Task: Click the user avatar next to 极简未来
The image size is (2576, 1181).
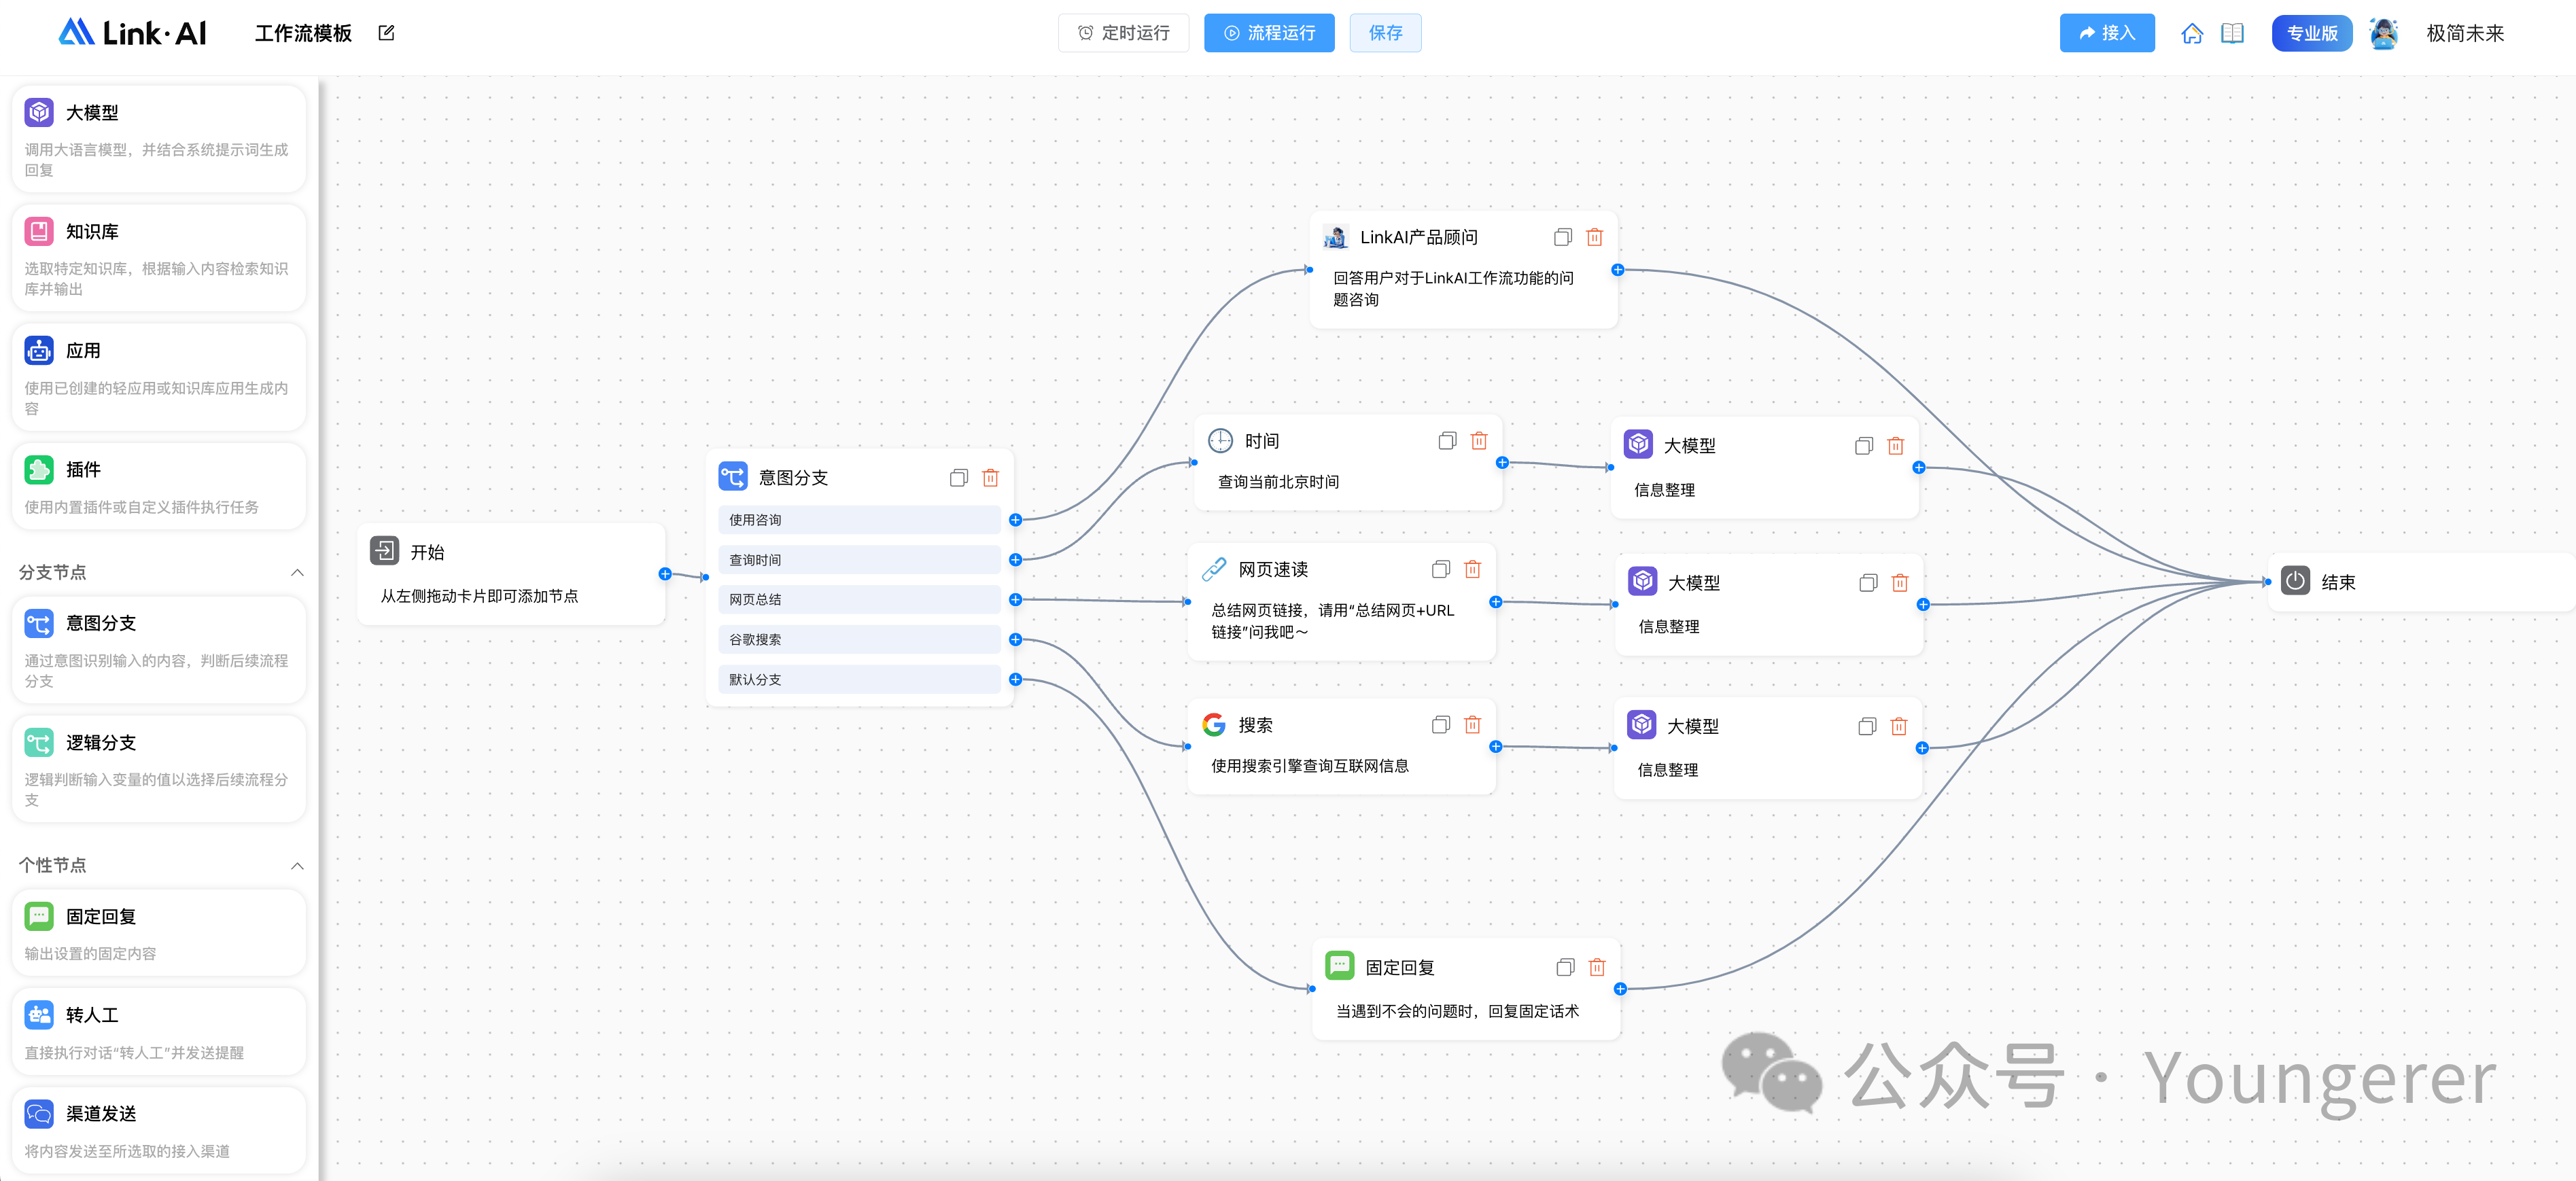Action: [2383, 33]
